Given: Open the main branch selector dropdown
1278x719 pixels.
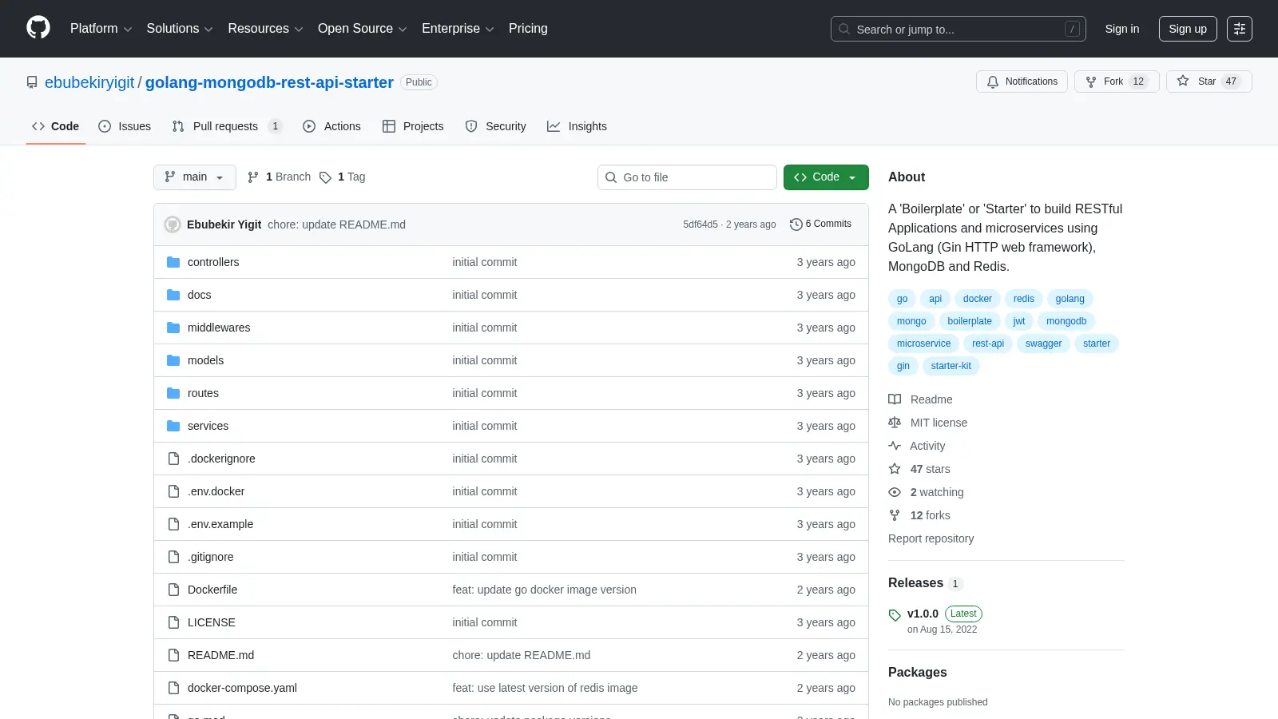Looking at the screenshot, I should coord(195,177).
